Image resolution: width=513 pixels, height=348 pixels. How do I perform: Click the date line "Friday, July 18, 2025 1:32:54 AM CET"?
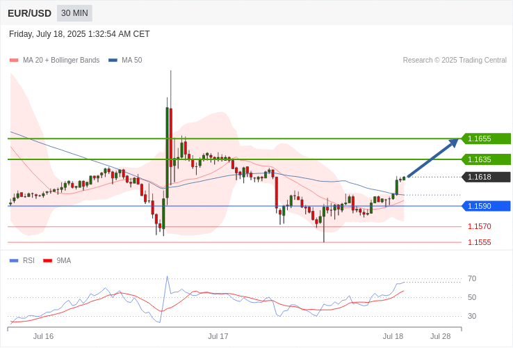79,34
